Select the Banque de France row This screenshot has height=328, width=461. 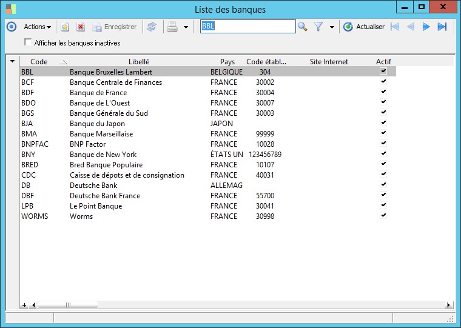[x=98, y=93]
